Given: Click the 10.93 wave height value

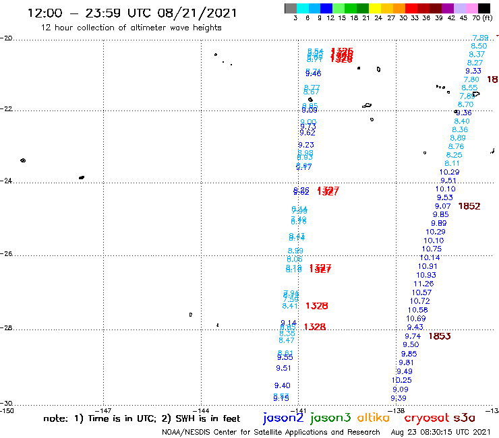Looking at the screenshot, I should tap(426, 275).
